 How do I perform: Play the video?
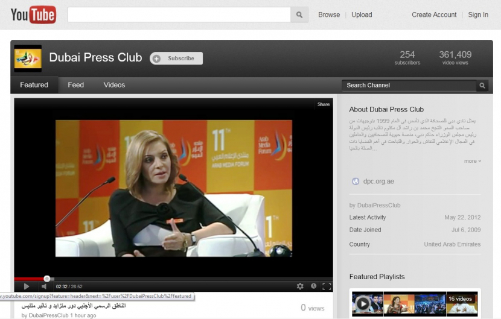pyautogui.click(x=27, y=286)
